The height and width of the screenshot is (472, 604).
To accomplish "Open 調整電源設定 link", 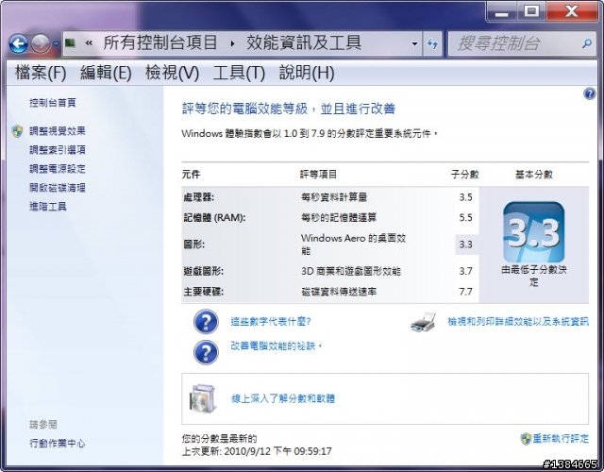I will tap(58, 169).
